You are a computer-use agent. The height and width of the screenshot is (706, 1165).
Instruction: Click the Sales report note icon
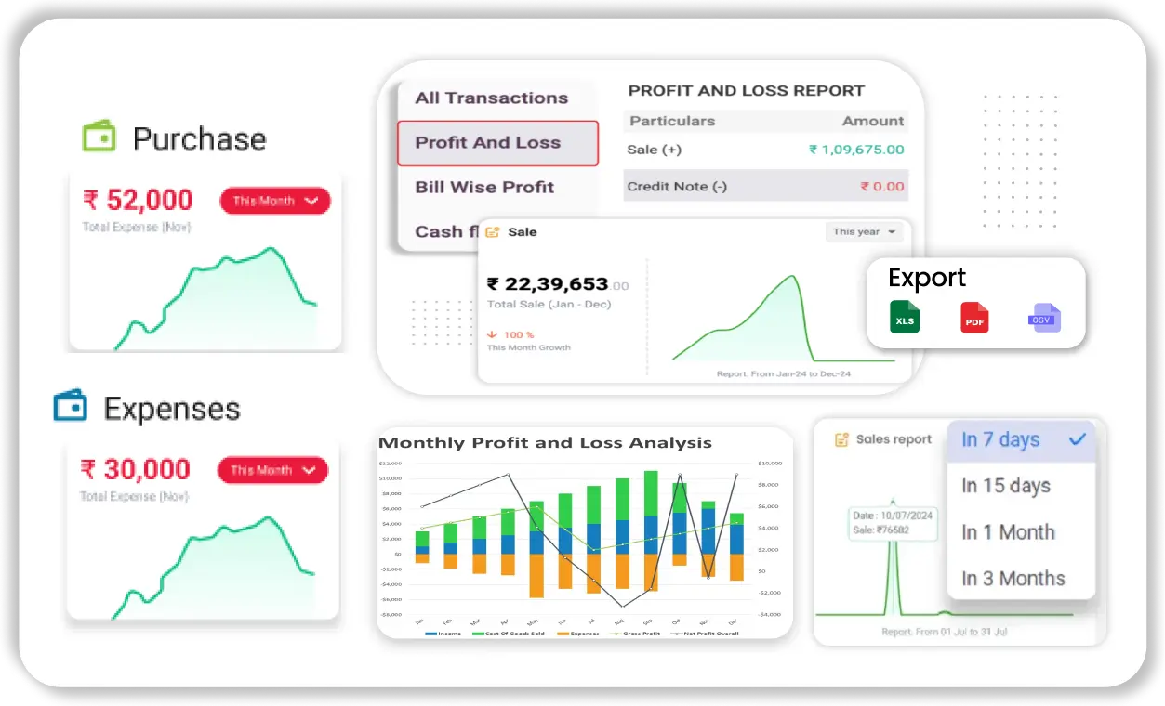[x=841, y=439]
